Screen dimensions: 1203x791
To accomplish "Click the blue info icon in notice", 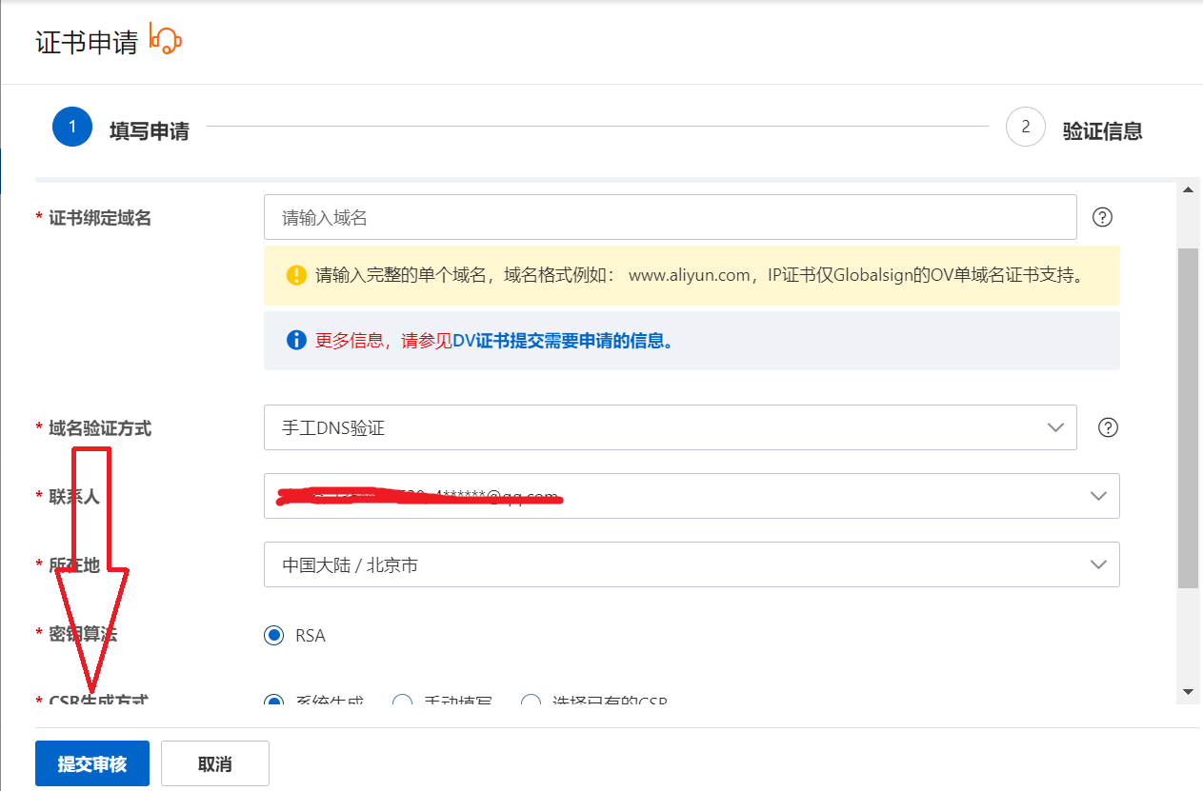I will (296, 340).
